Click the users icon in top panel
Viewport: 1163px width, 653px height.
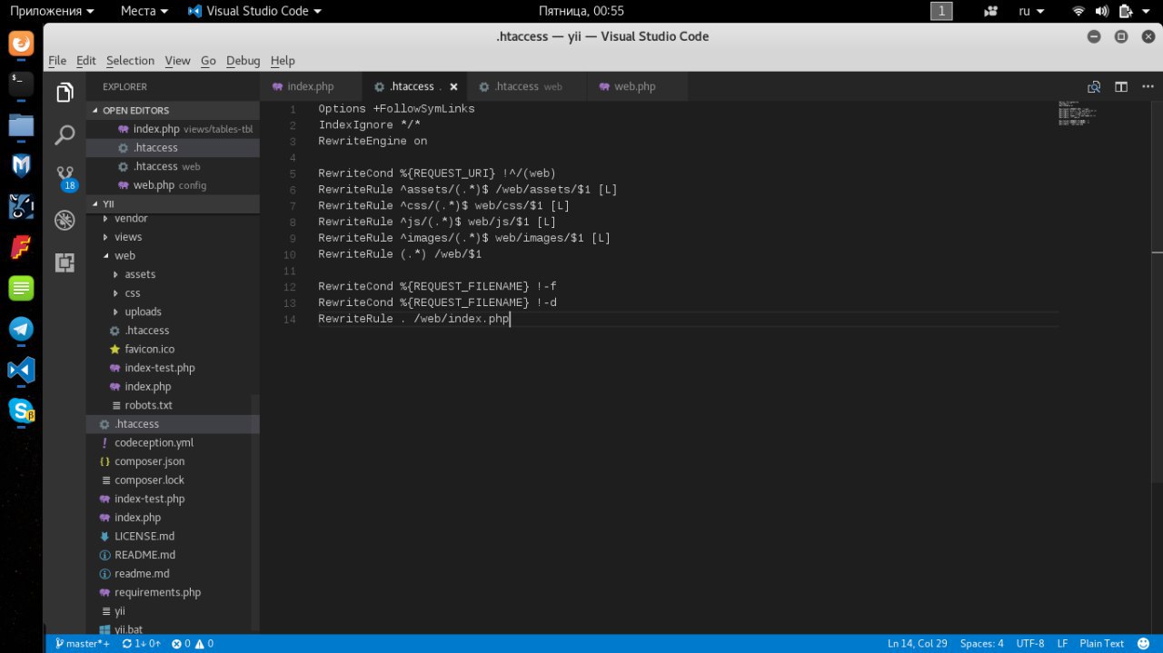click(991, 11)
